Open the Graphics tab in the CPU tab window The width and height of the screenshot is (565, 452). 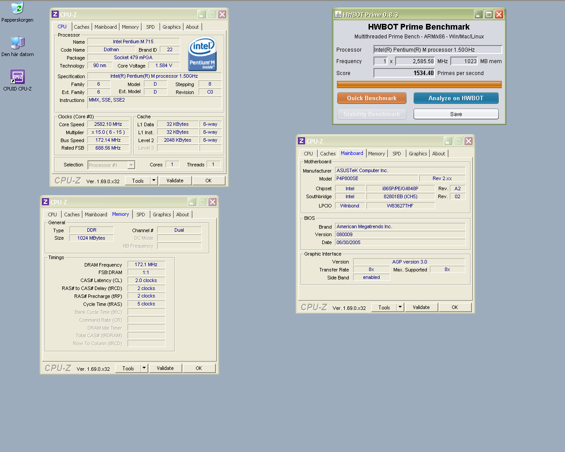pyautogui.click(x=172, y=27)
